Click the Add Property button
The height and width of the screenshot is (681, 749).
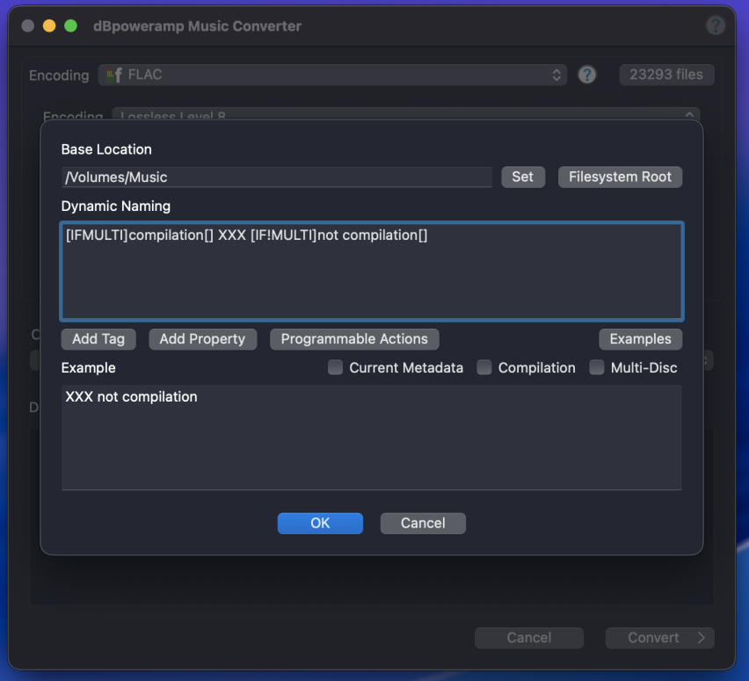[202, 339]
